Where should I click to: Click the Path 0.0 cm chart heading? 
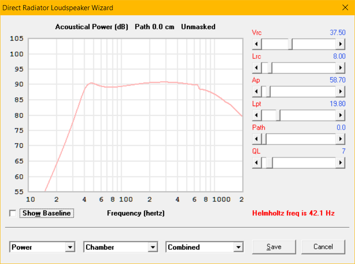[155, 27]
